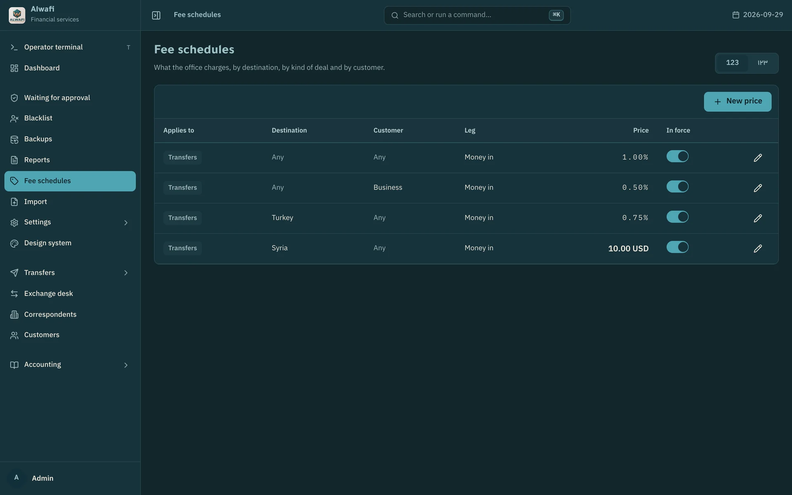
Task: Click the Destination column header
Action: coord(289,130)
